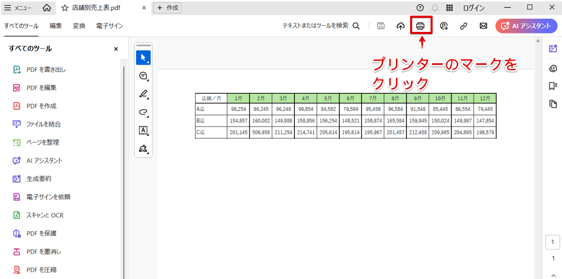The width and height of the screenshot is (562, 279).
Task: Go to the Home icon
Action: [47, 8]
